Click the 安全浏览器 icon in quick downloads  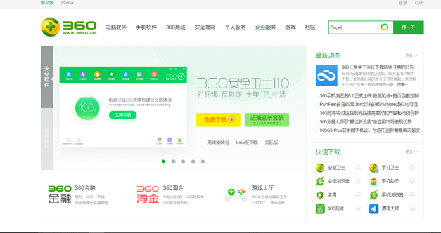coord(320,181)
